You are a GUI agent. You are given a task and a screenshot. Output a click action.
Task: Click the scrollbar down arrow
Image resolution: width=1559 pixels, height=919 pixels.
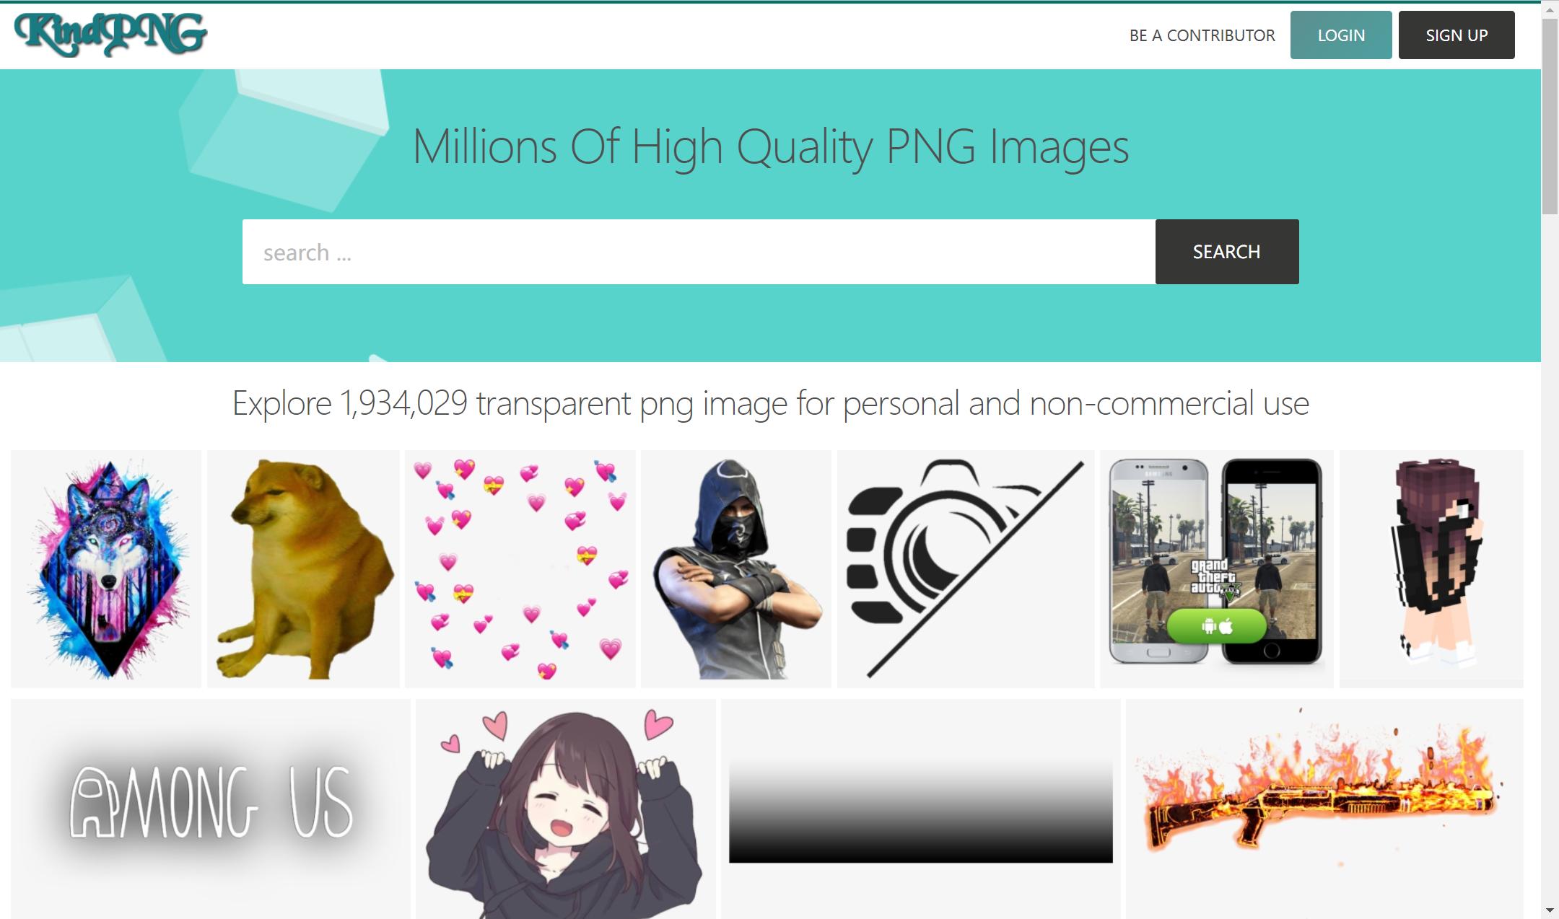tap(1550, 910)
